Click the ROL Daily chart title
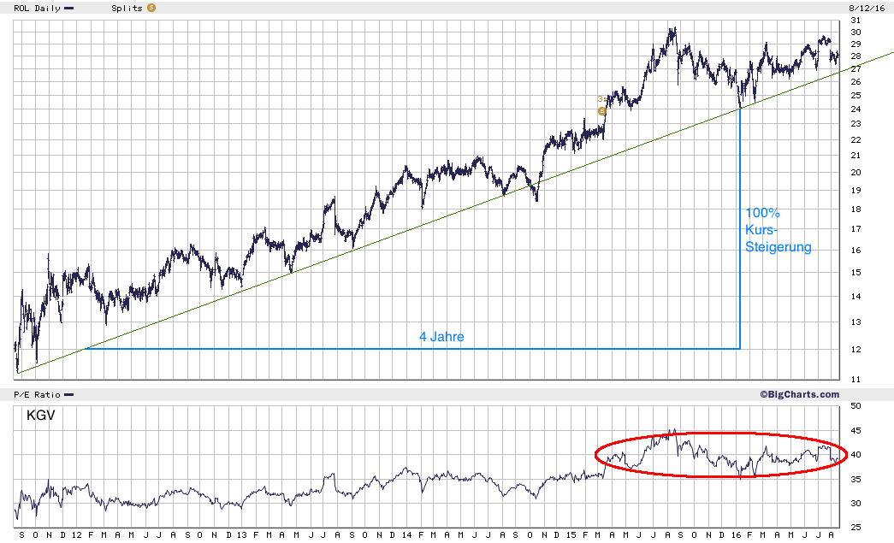This screenshot has height=543, width=894. [x=37, y=8]
